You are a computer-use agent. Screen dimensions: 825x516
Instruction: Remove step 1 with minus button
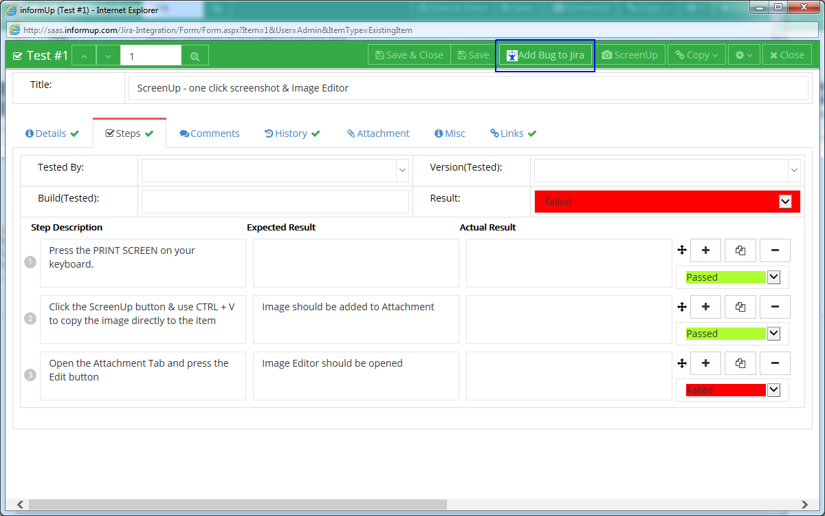pyautogui.click(x=775, y=250)
